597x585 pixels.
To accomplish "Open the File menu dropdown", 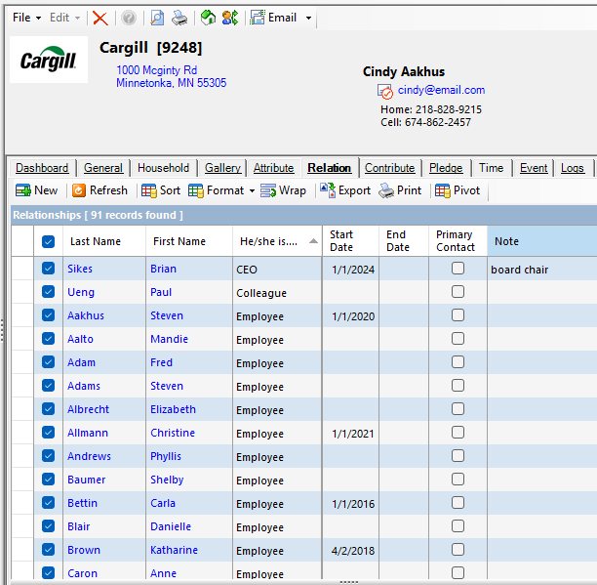I will coord(26,18).
